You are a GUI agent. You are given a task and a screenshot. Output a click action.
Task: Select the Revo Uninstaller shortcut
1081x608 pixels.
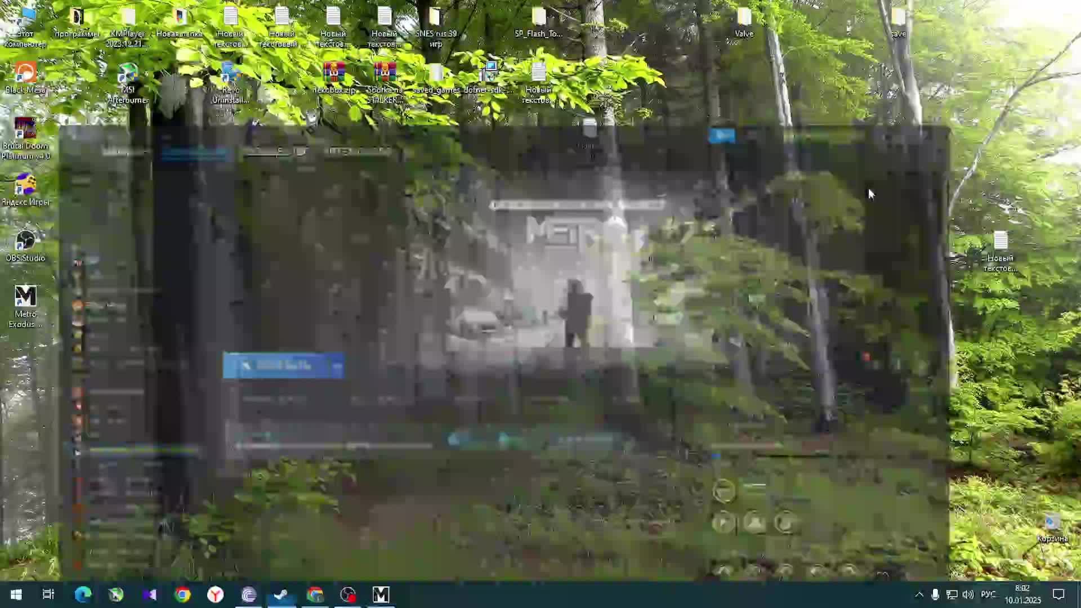(x=230, y=83)
